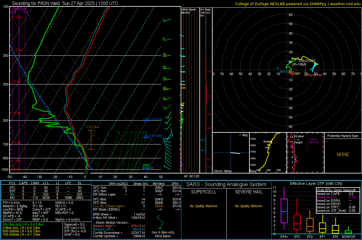Click the 276/19 RM hodograph label
This screenshot has width=362, height=240.
pyautogui.click(x=314, y=75)
